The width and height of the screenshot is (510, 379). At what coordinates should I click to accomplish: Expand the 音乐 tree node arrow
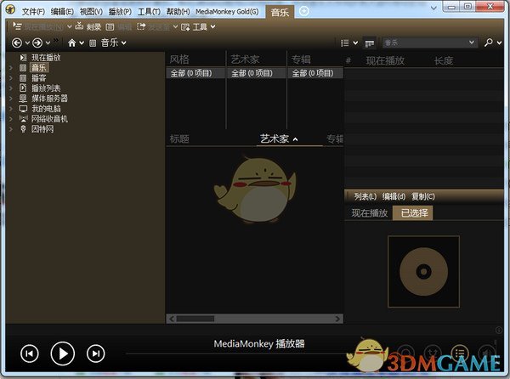coord(11,68)
